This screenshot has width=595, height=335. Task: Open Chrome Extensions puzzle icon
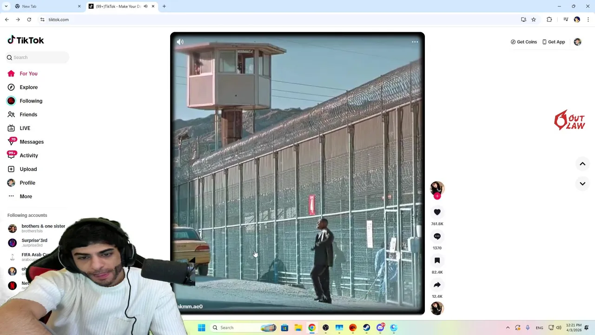click(x=549, y=20)
